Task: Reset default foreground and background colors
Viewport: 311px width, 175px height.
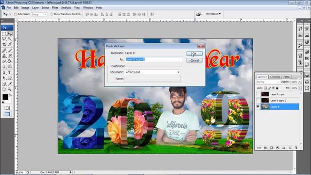Action: [3, 103]
